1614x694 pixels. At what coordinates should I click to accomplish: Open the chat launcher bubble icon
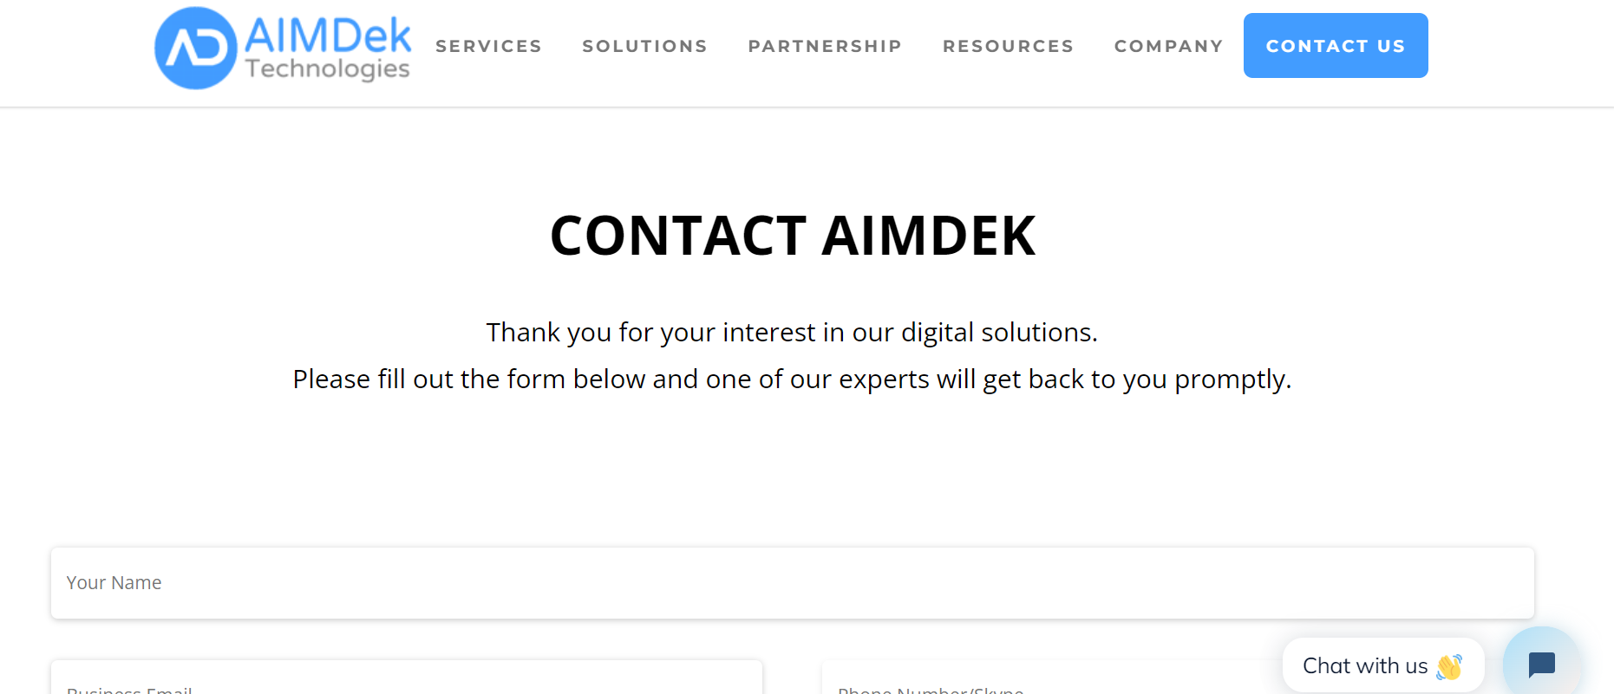tap(1541, 664)
